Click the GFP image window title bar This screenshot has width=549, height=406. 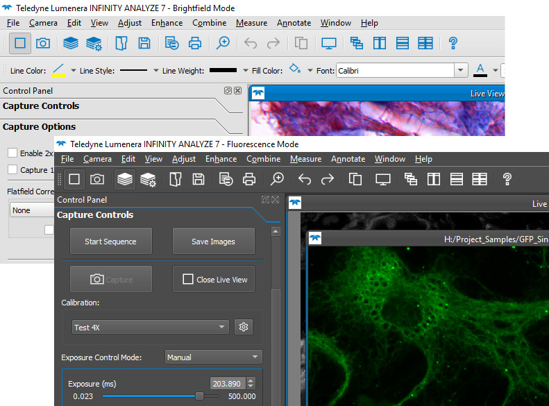428,239
